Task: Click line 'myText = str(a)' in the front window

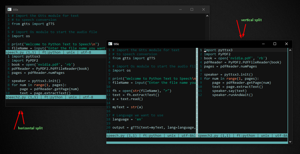Action: point(128,107)
